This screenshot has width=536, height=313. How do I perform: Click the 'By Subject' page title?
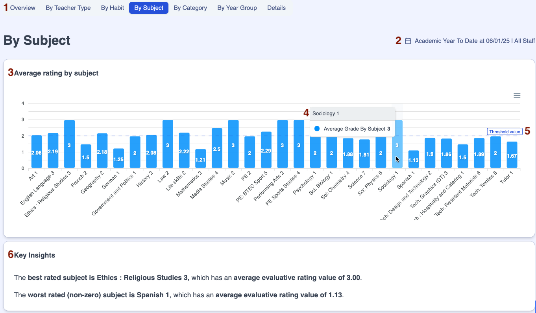point(37,41)
